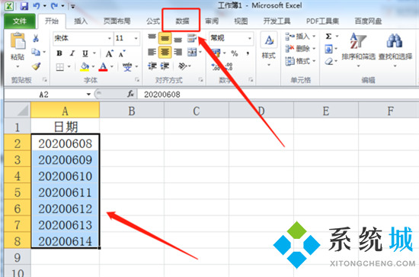The image size is (419, 277).
Task: Click the Fill down icon
Action: tap(328, 49)
